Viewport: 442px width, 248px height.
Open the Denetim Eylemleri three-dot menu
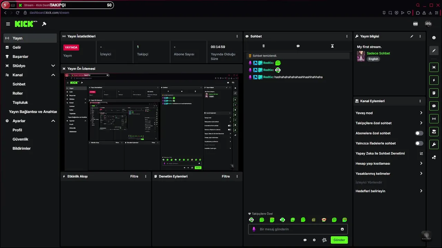coord(237,176)
